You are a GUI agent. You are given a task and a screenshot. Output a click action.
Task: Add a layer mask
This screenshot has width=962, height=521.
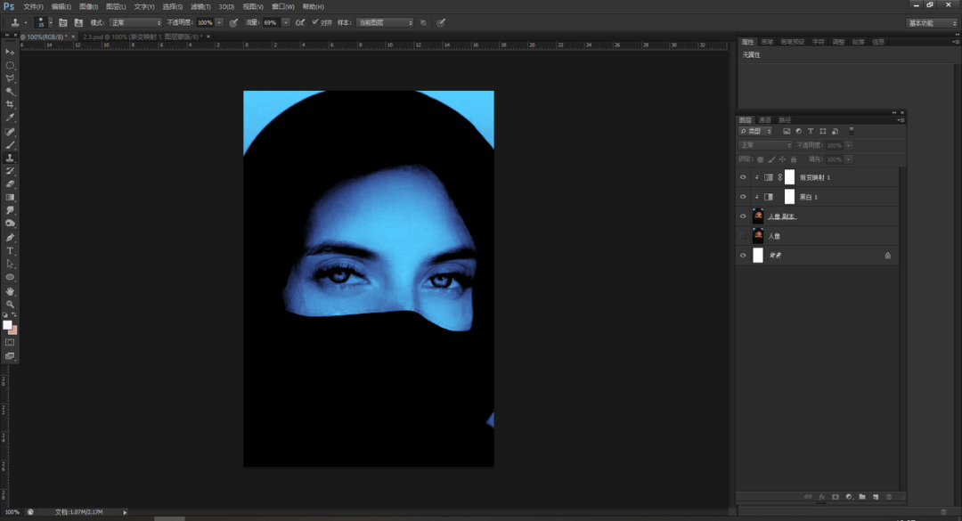coord(835,497)
